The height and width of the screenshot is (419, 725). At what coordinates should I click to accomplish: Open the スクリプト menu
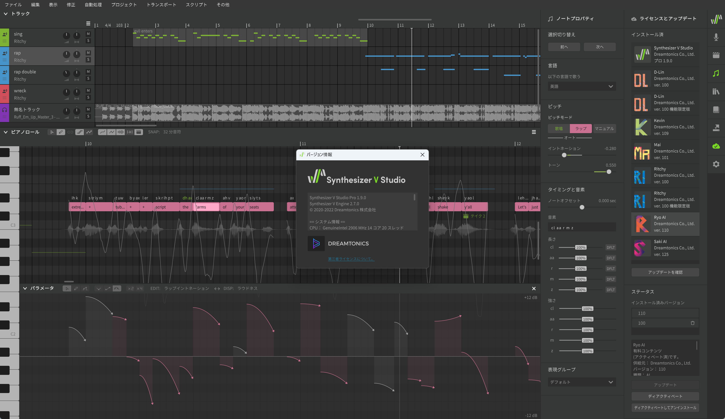pyautogui.click(x=196, y=5)
